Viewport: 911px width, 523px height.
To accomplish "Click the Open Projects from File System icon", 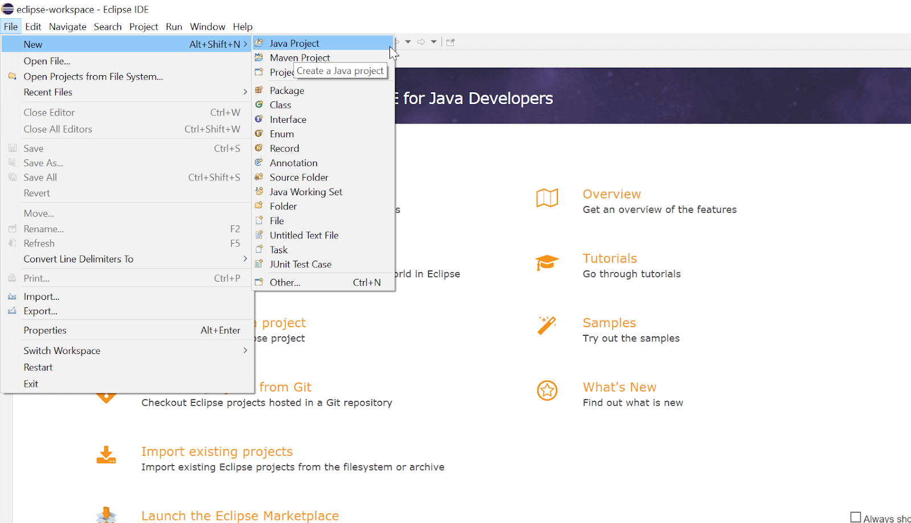I will pos(12,76).
